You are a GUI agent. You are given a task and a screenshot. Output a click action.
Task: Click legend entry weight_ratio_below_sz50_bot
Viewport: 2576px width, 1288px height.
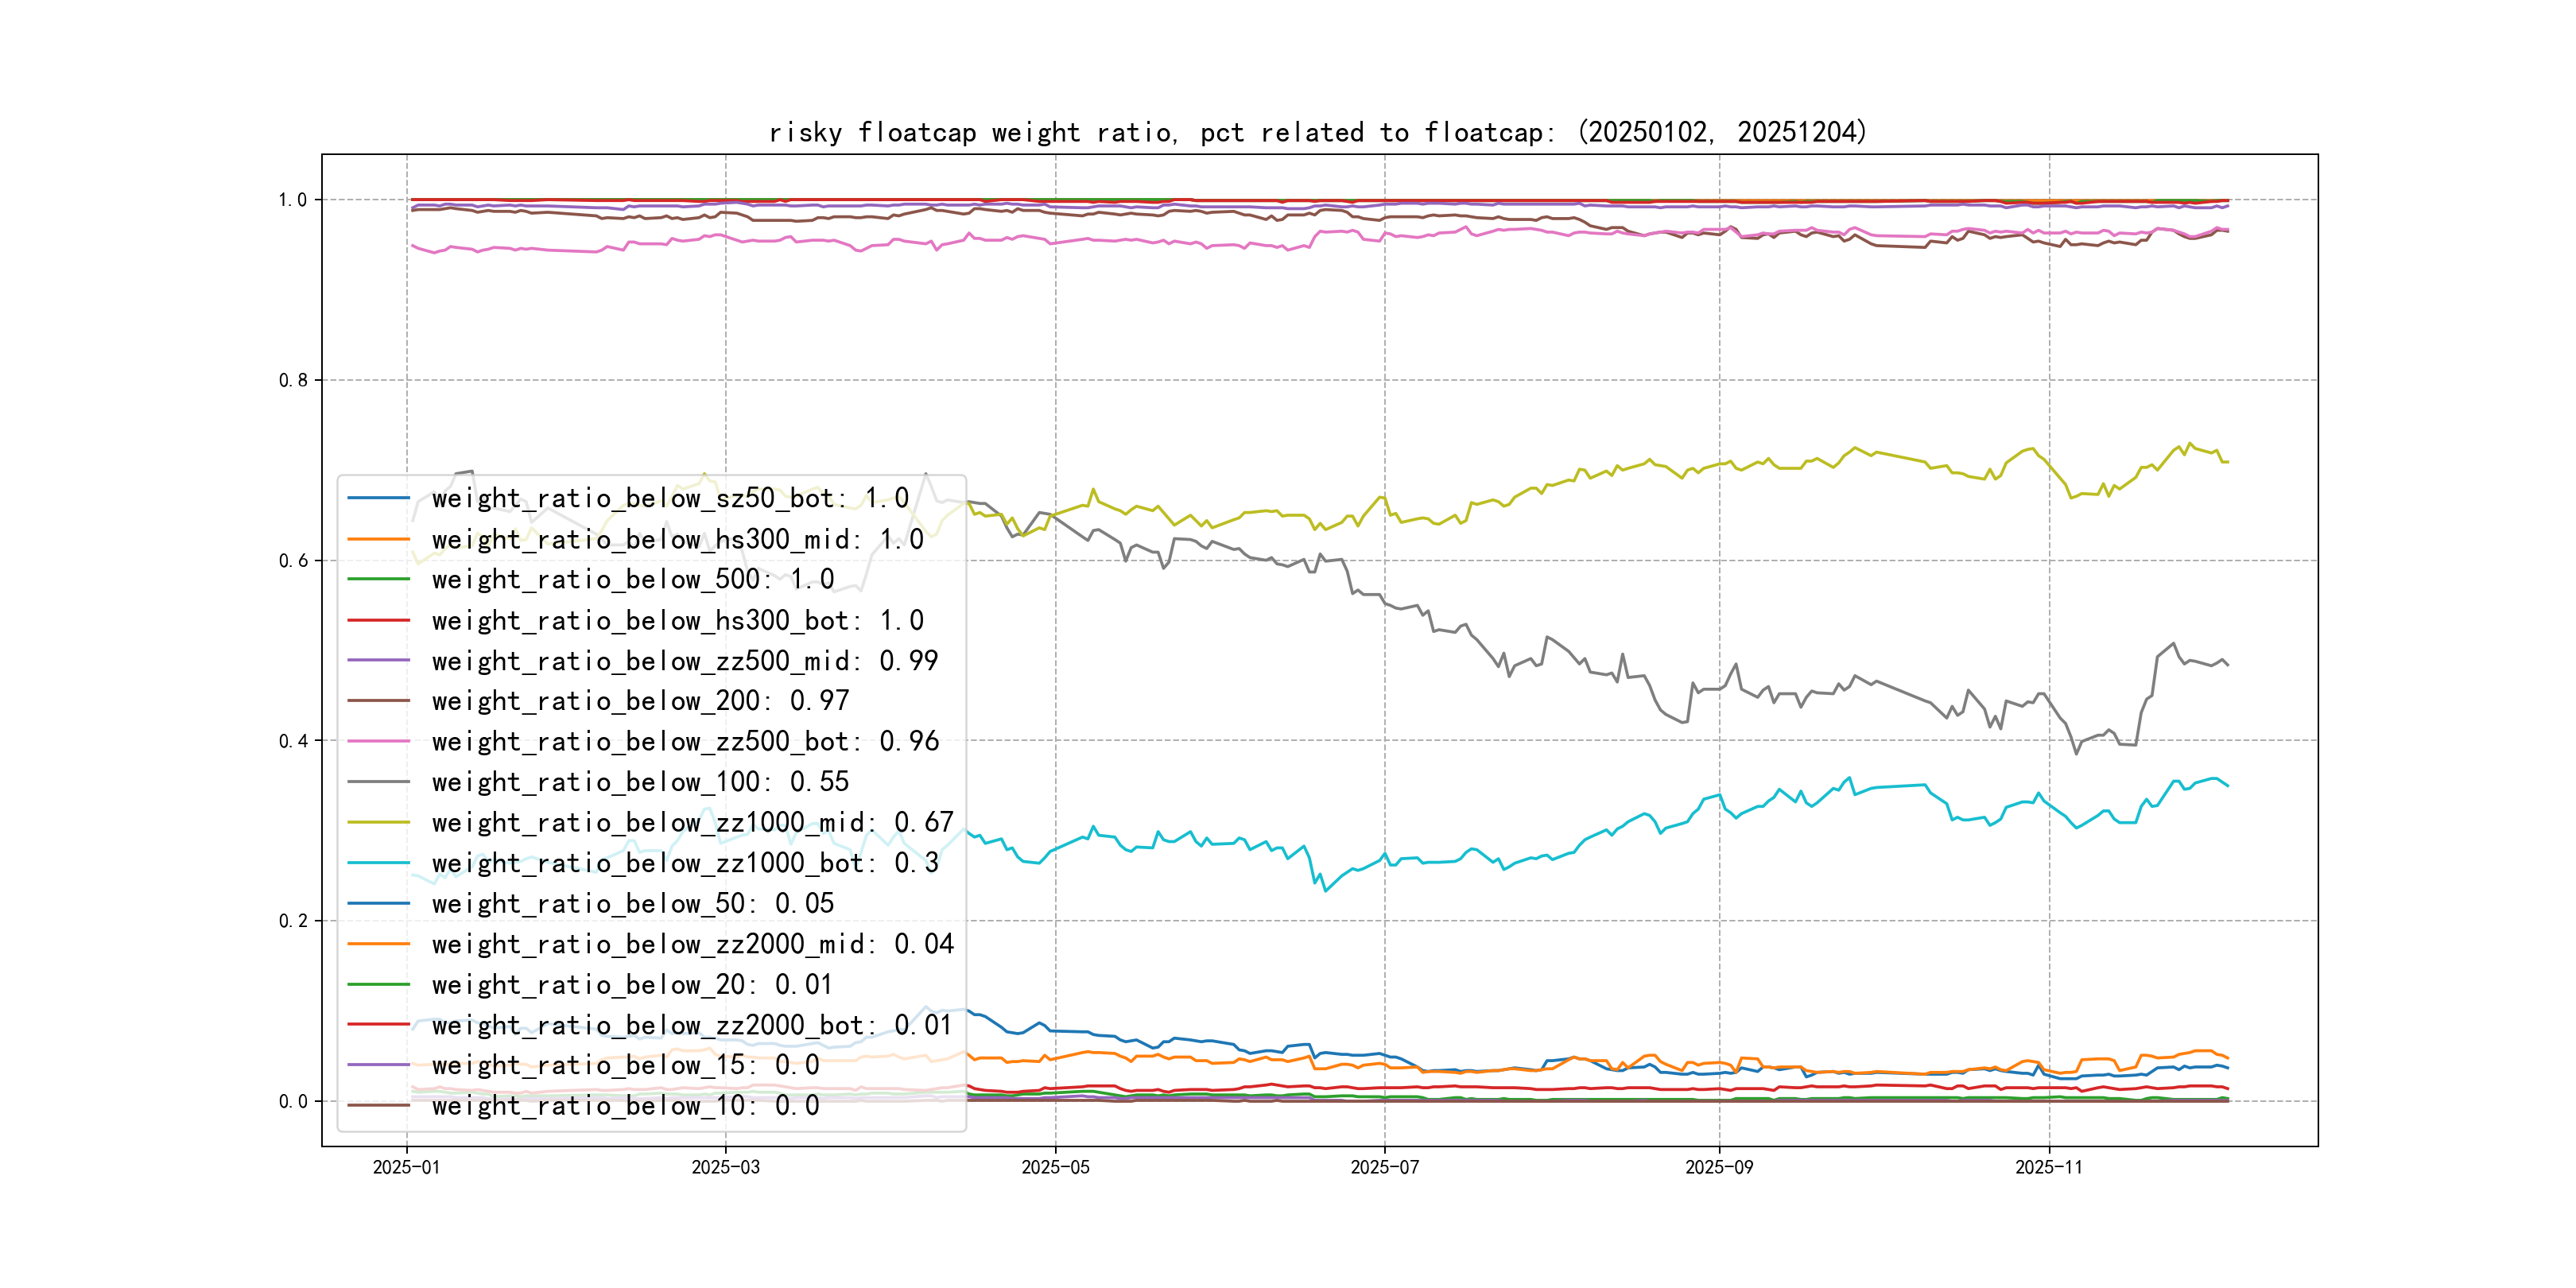tap(670, 498)
